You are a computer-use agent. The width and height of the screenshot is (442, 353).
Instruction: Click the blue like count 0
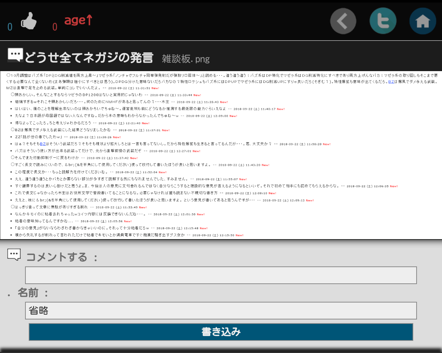click(10, 27)
